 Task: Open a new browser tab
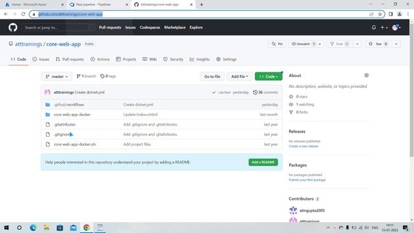[201, 5]
